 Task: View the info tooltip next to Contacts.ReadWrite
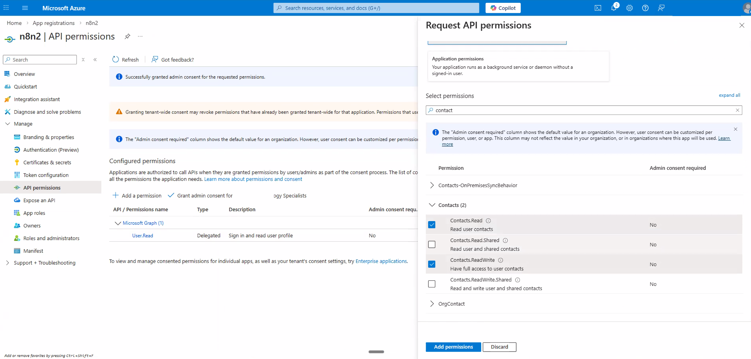(x=500, y=260)
